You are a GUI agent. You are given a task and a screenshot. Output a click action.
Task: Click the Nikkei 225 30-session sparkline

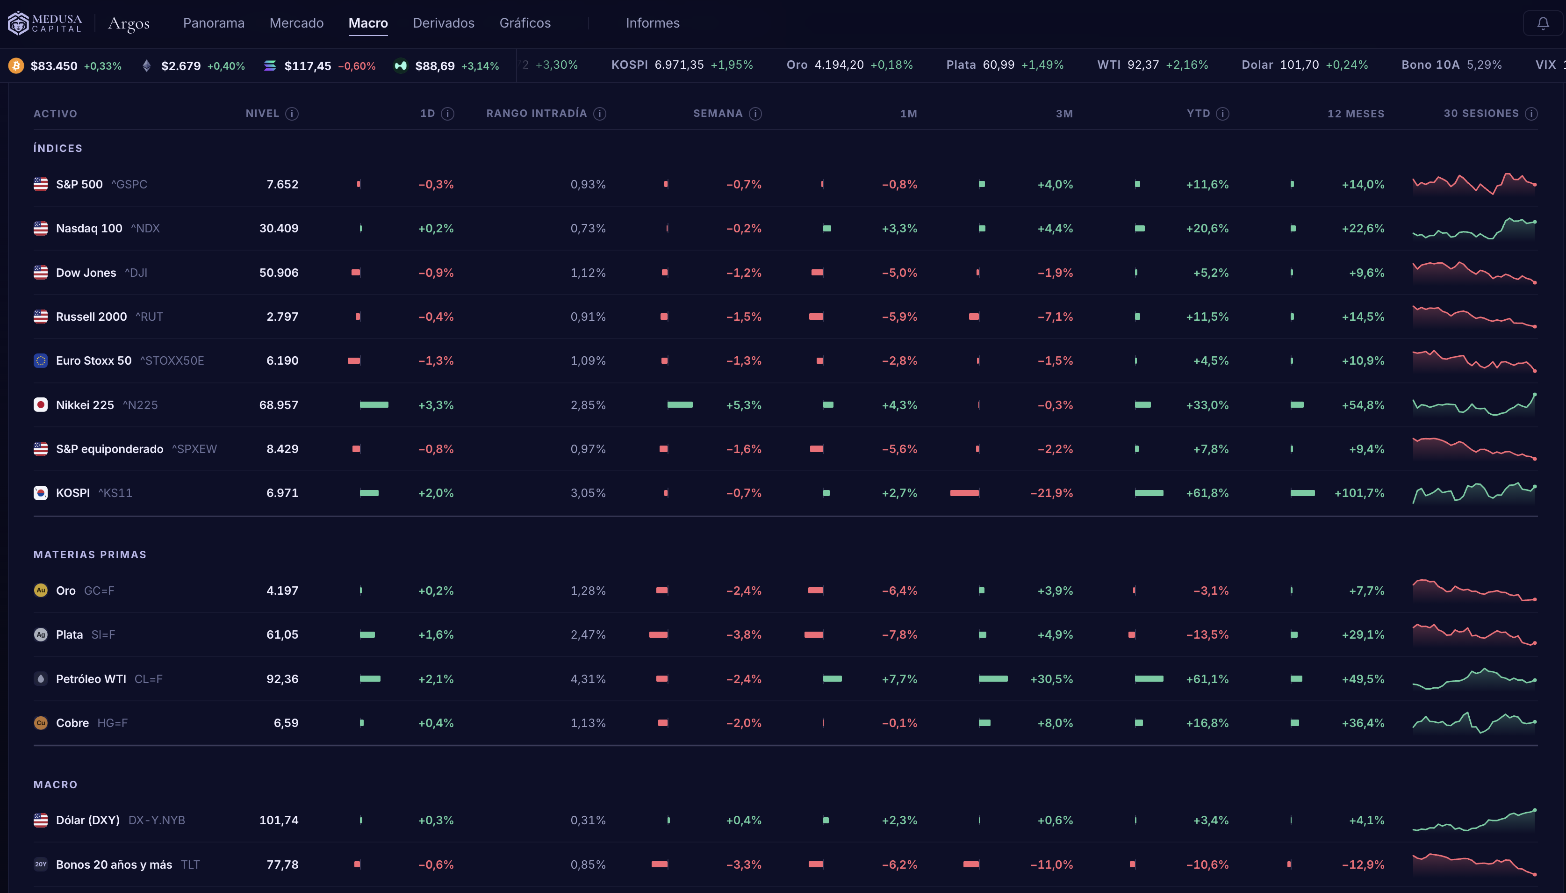(1475, 405)
